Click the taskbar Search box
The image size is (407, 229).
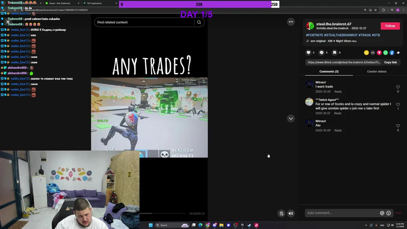tap(172, 225)
